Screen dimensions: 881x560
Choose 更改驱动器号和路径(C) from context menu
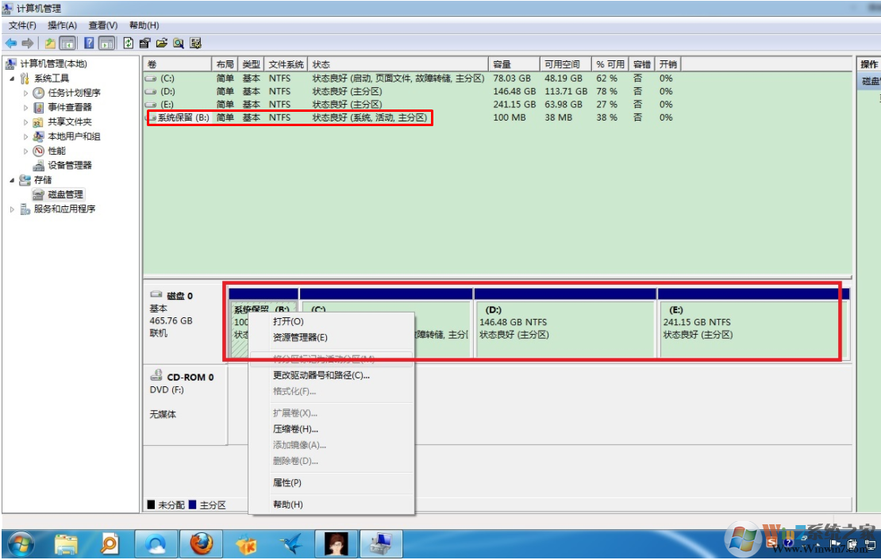(x=321, y=375)
